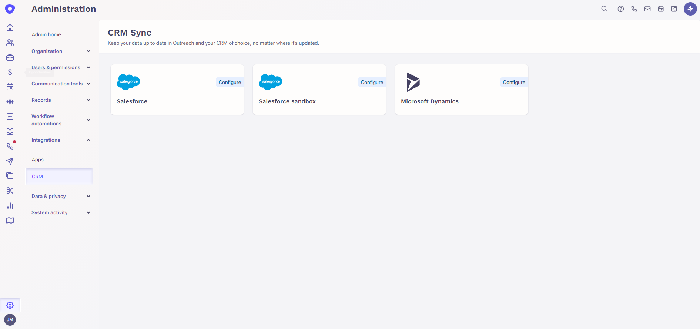The height and width of the screenshot is (329, 700).
Task: Open the Home icon in sidebar
Action: pyautogui.click(x=10, y=28)
